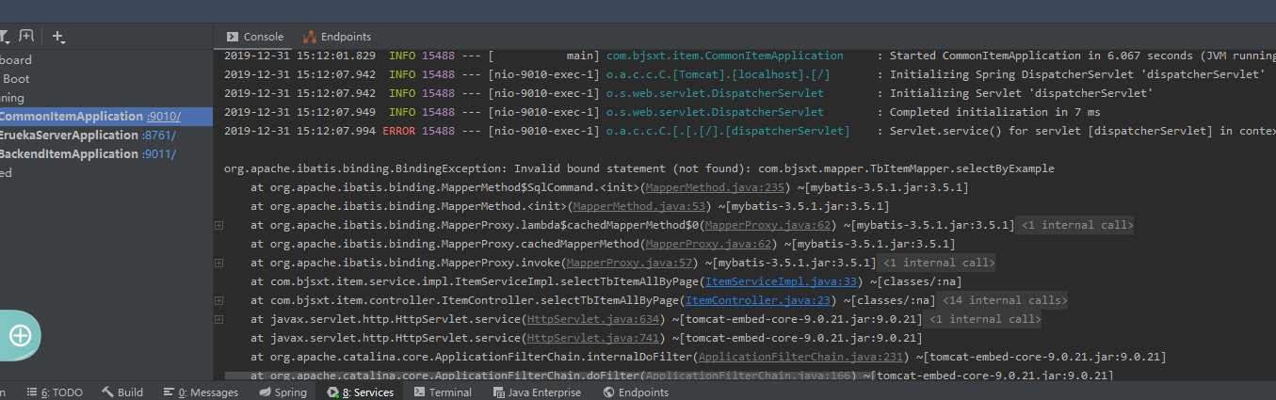Expand '<1 internal call>' after MapperProxy.java:62 on lambda$cachedMapperMethod$0 line
Viewport: 1276px width, 400px height.
click(x=1077, y=225)
